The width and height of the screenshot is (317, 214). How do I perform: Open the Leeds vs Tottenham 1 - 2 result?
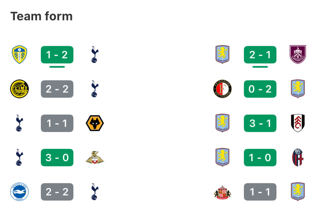point(57,55)
